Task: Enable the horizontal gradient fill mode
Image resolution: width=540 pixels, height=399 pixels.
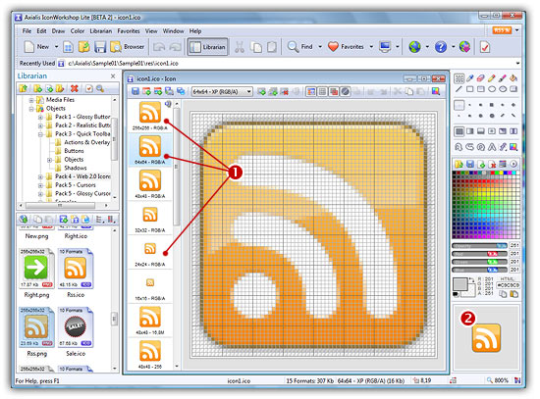Action: coord(470,131)
